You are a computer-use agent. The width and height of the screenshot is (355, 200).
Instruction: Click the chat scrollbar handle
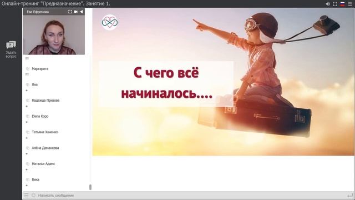click(x=90, y=187)
